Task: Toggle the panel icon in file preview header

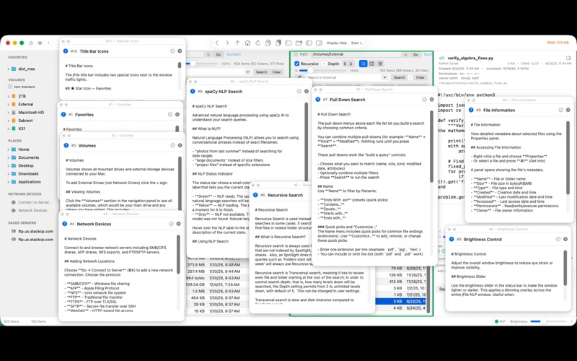Action: (x=568, y=58)
